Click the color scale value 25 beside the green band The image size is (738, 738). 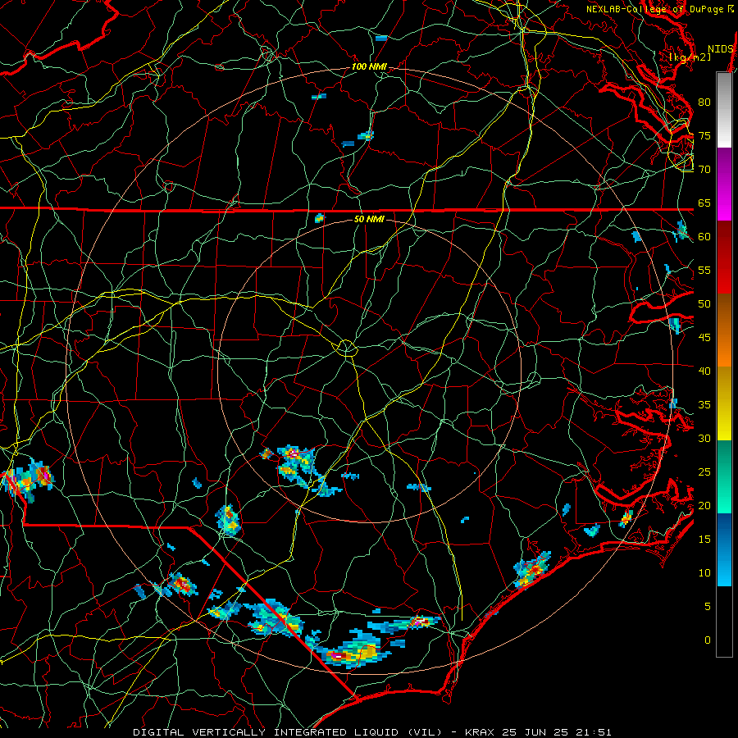704,471
